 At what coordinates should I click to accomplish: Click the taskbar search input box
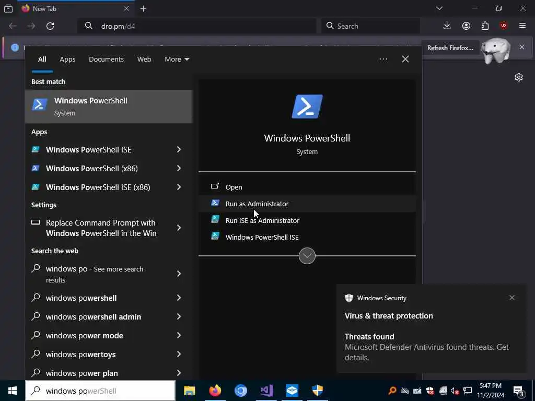point(100,391)
